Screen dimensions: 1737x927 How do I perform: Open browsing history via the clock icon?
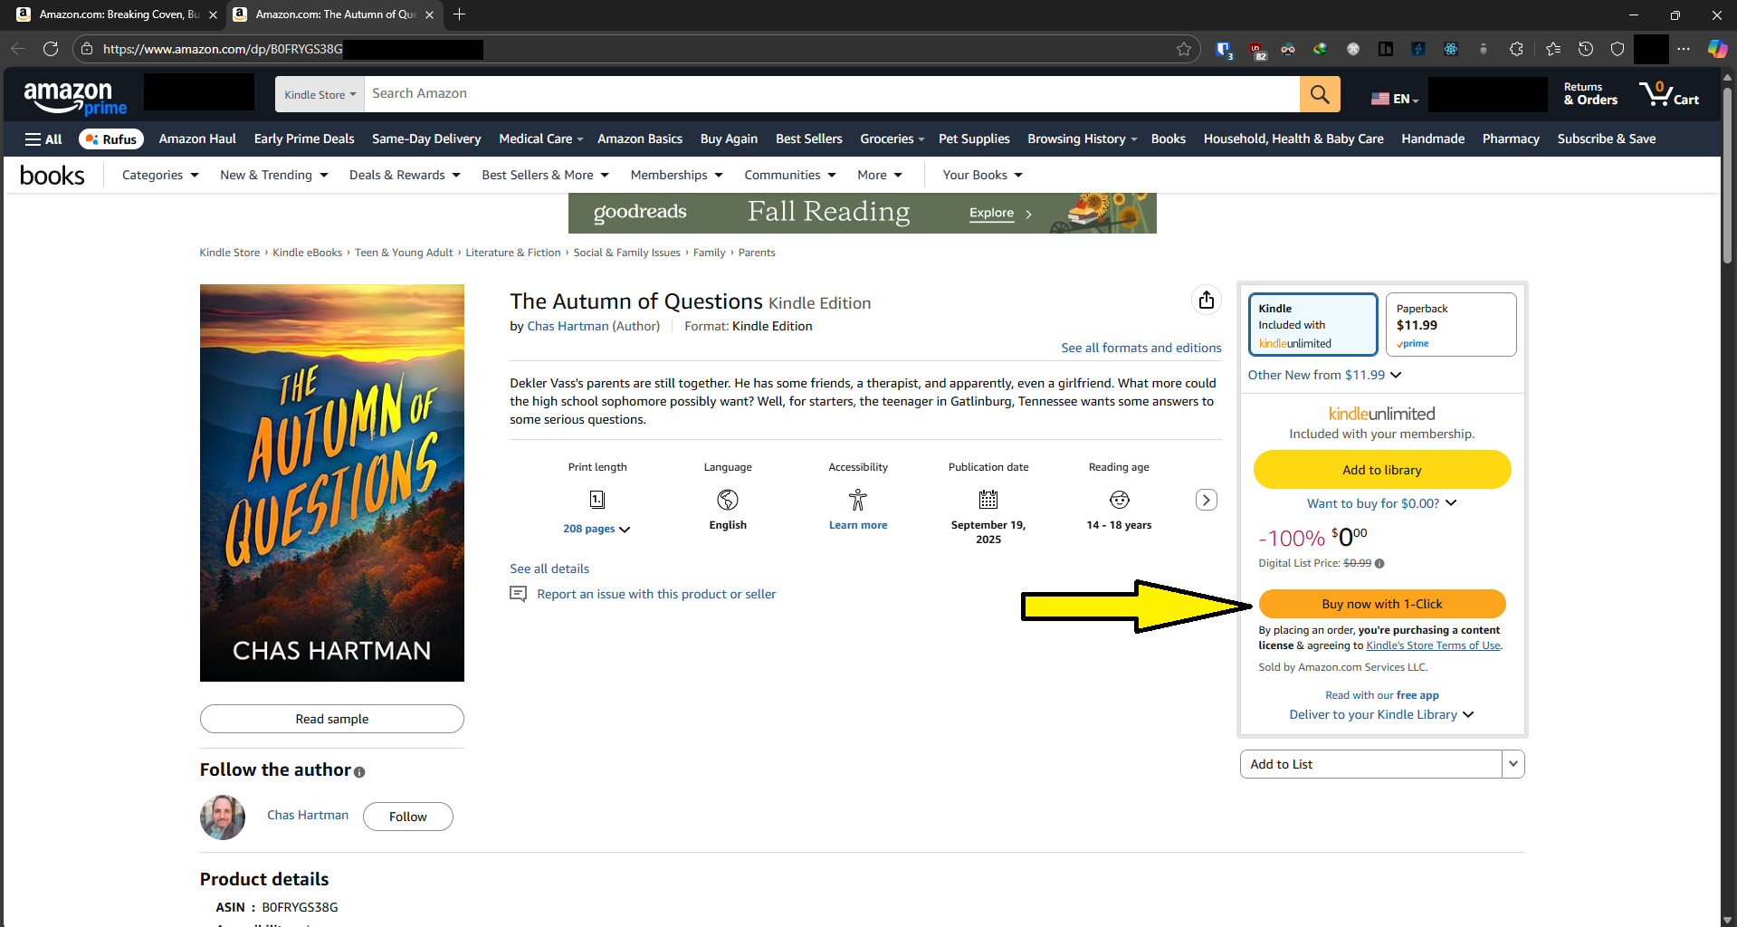(1585, 49)
